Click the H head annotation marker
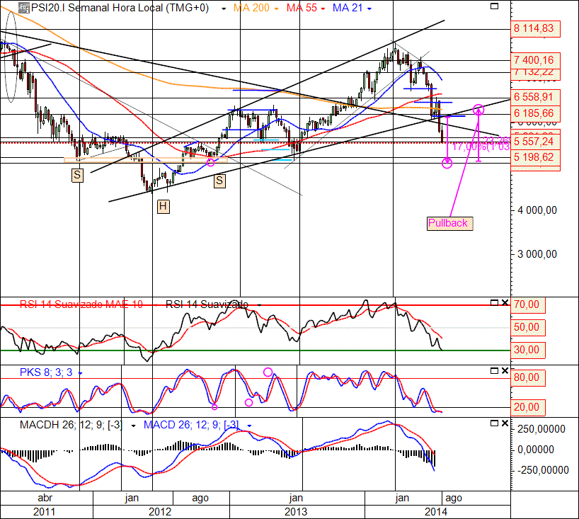The image size is (579, 519). point(164,207)
